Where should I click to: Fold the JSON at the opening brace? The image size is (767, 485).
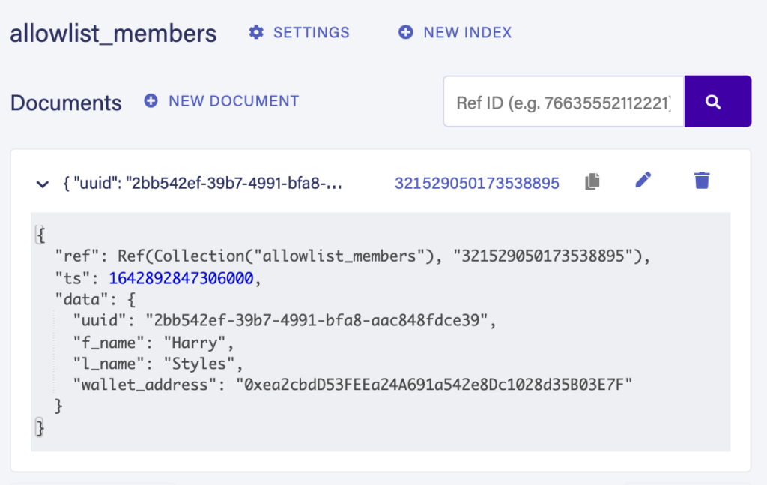40,235
